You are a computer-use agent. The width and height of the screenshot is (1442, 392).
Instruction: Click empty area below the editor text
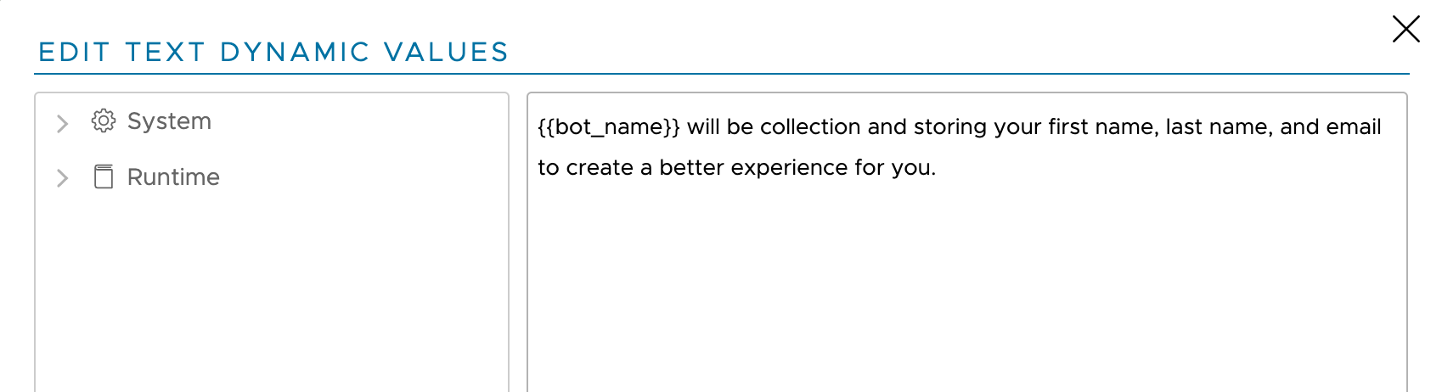pos(966,288)
